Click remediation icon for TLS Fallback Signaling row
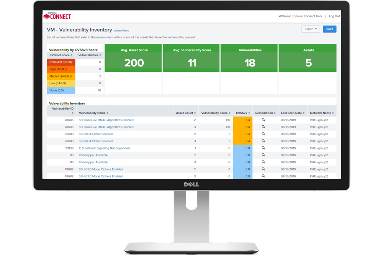383x256 pixels. click(x=263, y=148)
